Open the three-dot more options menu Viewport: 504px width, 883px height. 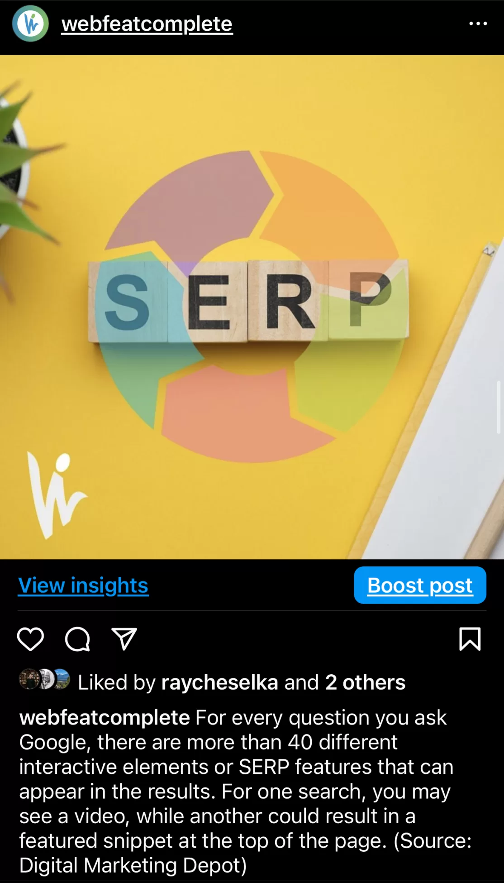coord(478,24)
